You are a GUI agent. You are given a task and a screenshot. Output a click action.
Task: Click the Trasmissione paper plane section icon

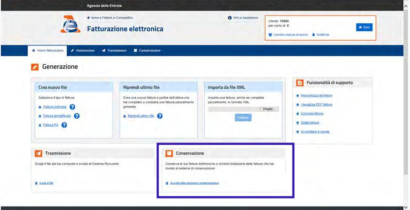click(x=38, y=154)
